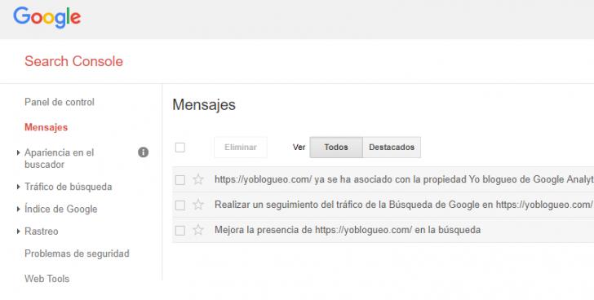The image size is (594, 300).
Task: Go to Search Console home link
Action: [74, 61]
